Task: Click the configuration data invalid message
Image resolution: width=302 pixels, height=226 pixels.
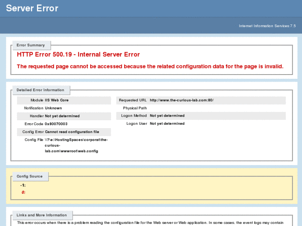Action: [150, 66]
